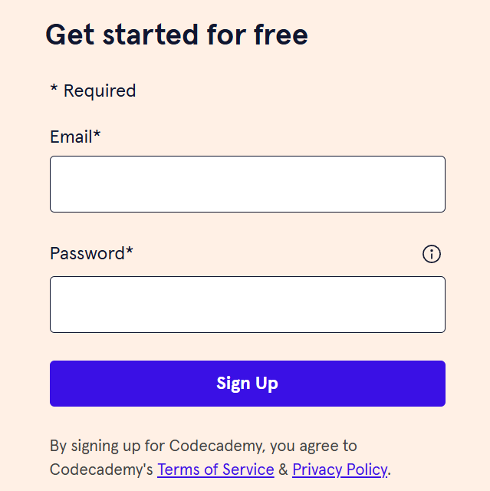The height and width of the screenshot is (491, 490).
Task: Click the words 'you agree to'
Action: point(313,446)
